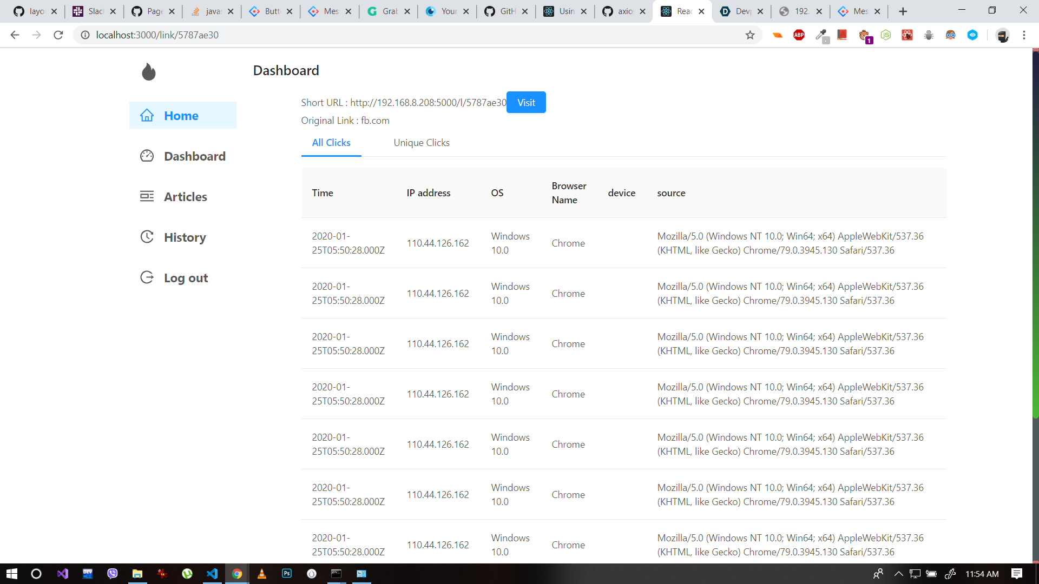Click the Log out text link
Image resolution: width=1039 pixels, height=584 pixels.
(x=186, y=278)
